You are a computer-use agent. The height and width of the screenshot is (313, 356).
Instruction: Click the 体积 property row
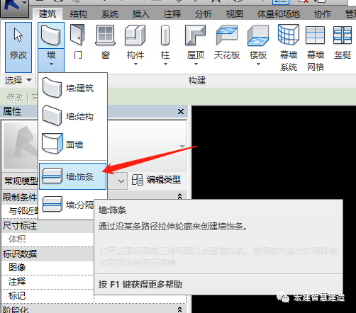click(x=48, y=239)
